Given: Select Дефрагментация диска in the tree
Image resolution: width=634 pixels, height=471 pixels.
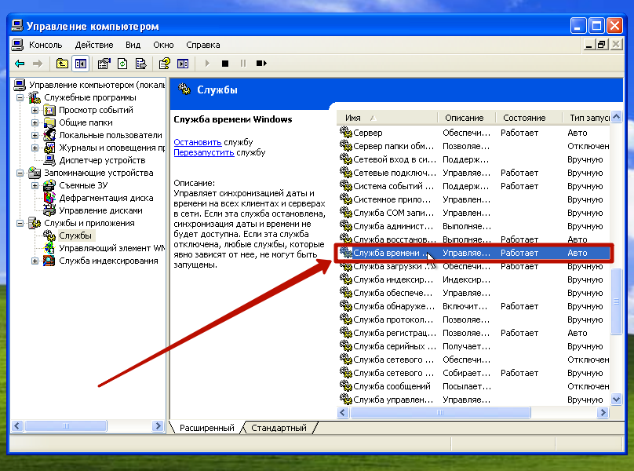Looking at the screenshot, I should (106, 198).
